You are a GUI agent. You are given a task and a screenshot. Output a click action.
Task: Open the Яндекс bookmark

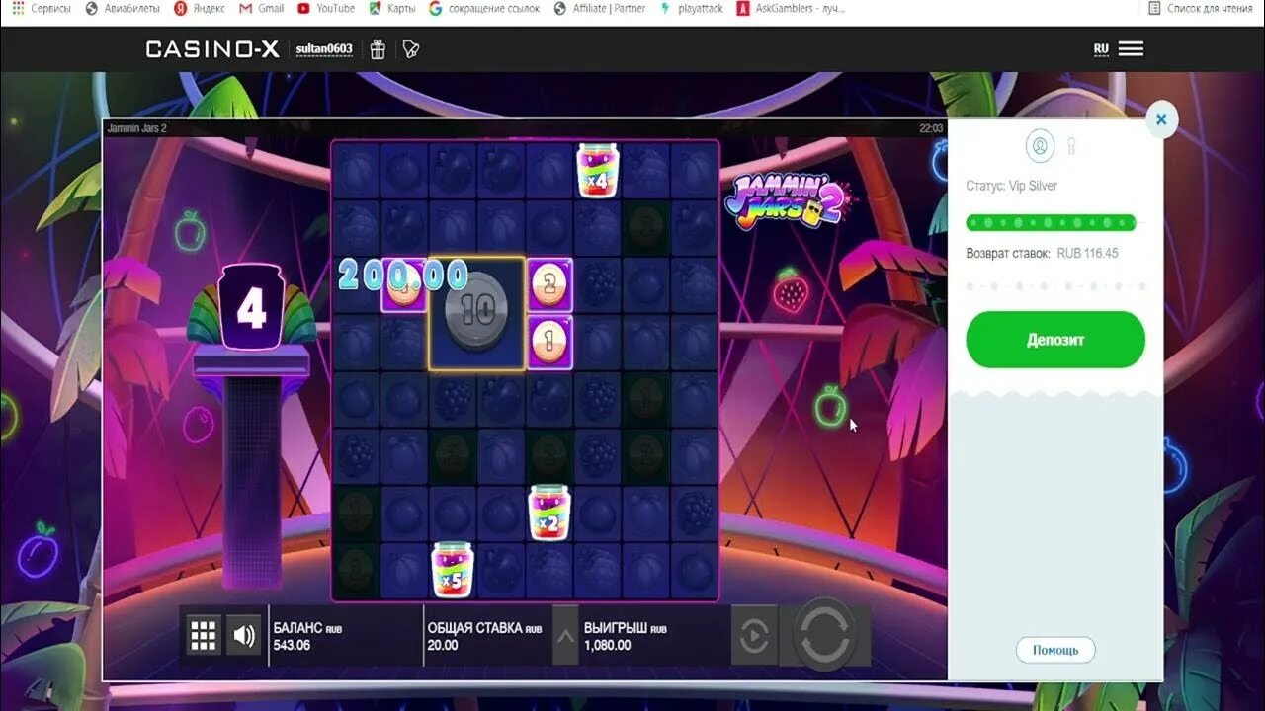click(200, 8)
